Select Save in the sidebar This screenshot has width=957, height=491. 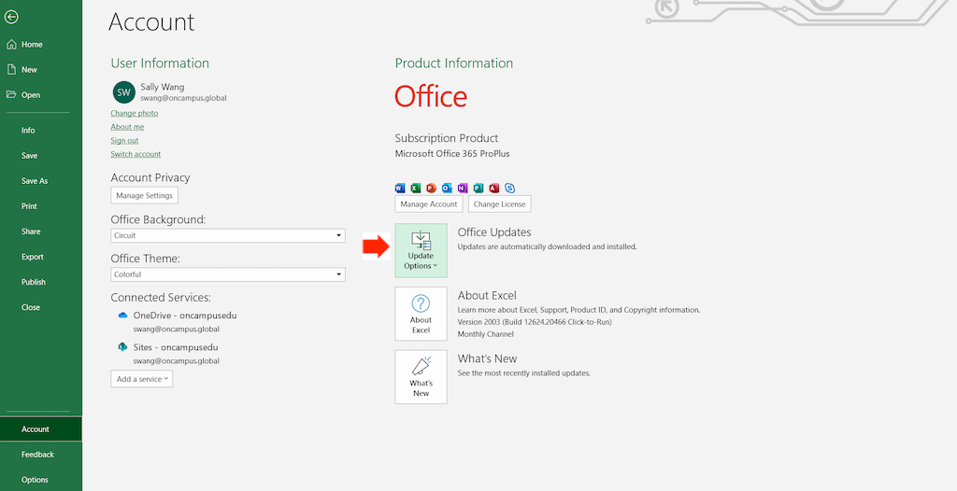tap(29, 156)
